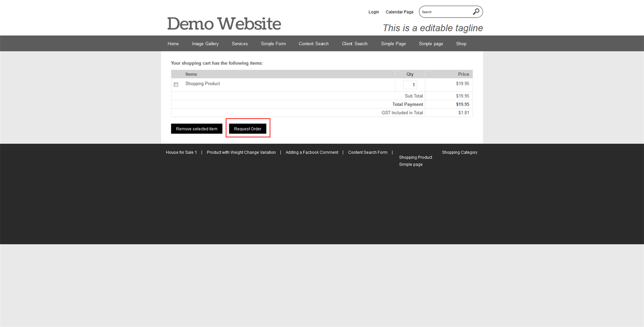
Task: Open Product with Weight Change Variation link
Action: (241, 152)
